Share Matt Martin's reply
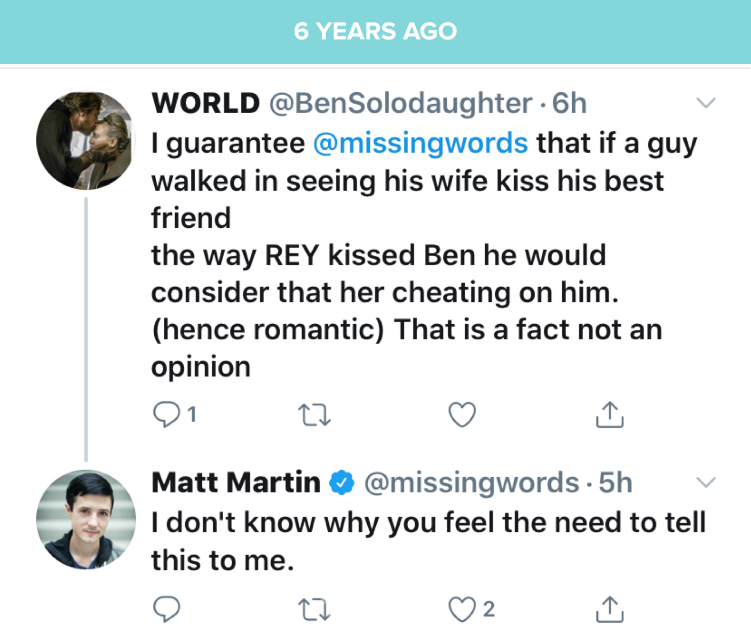751x640 pixels. 609,609
